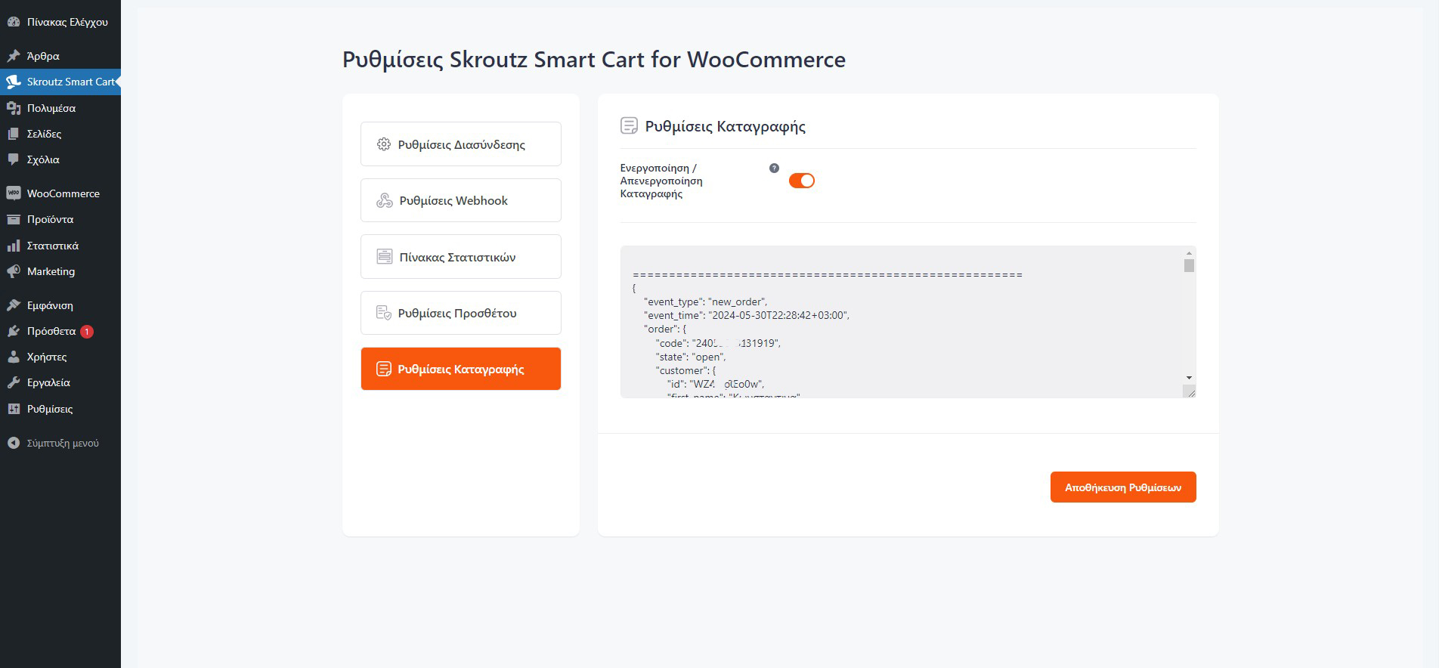Click the help question mark icon
This screenshot has width=1439, height=668.
pos(774,169)
